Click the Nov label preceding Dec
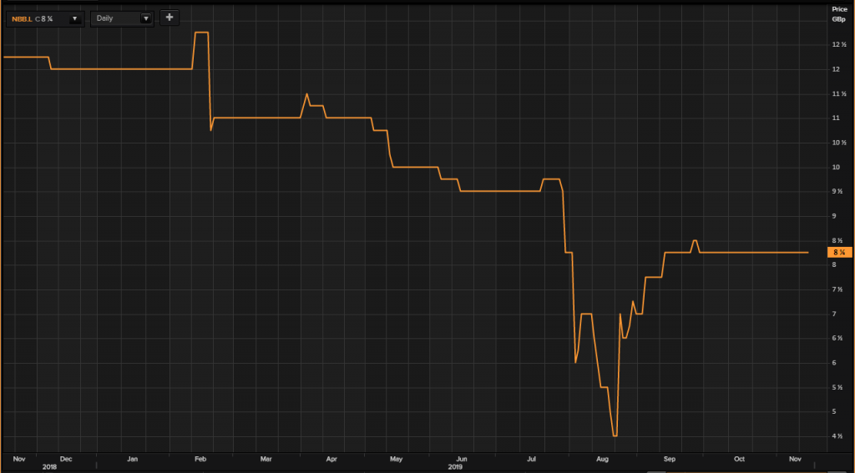 coord(19,459)
